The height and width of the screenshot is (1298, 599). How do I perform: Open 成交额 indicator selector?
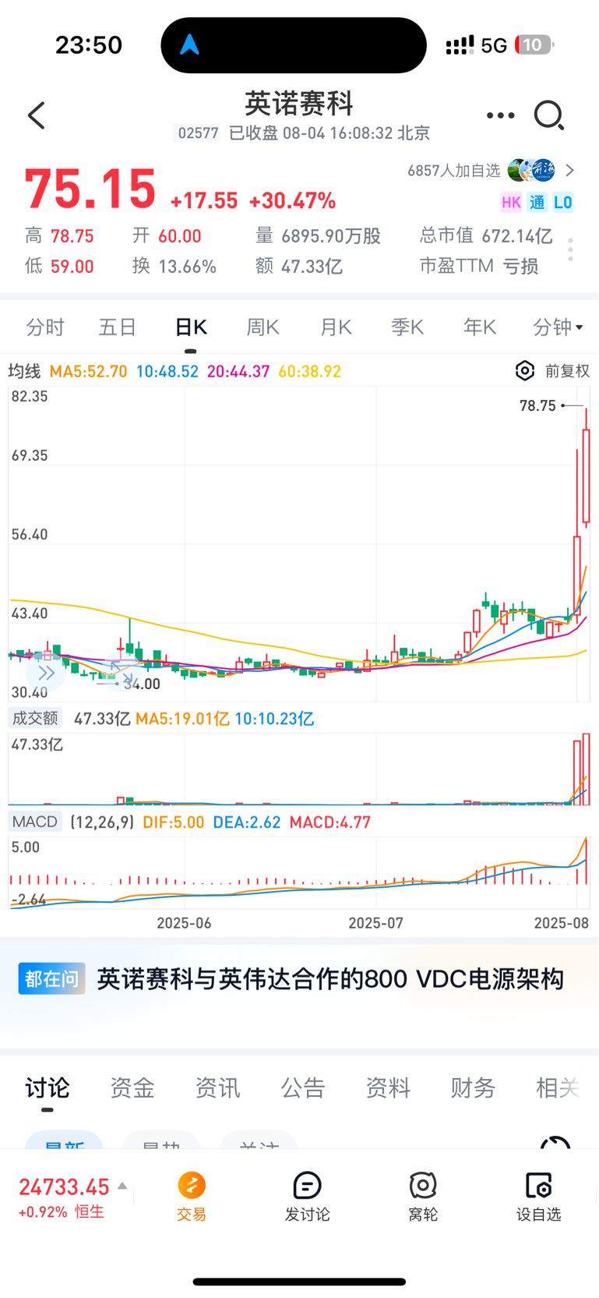tap(34, 718)
